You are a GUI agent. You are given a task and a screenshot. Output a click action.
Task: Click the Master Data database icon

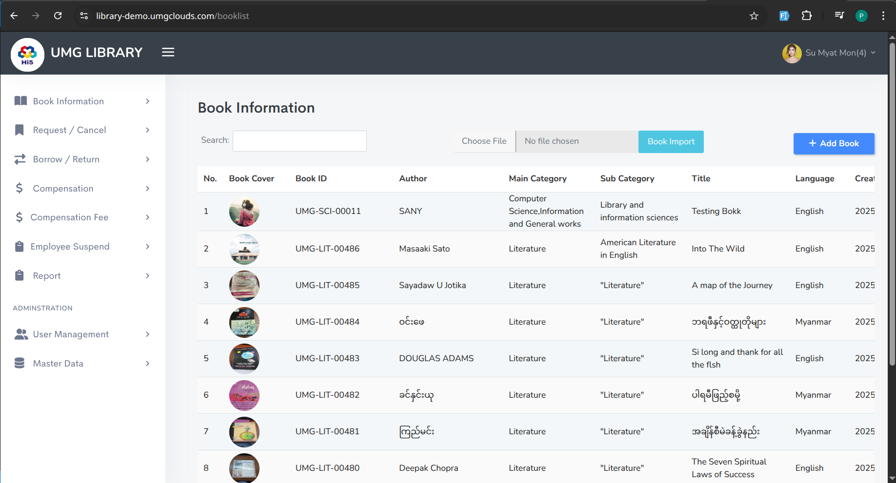click(x=20, y=363)
